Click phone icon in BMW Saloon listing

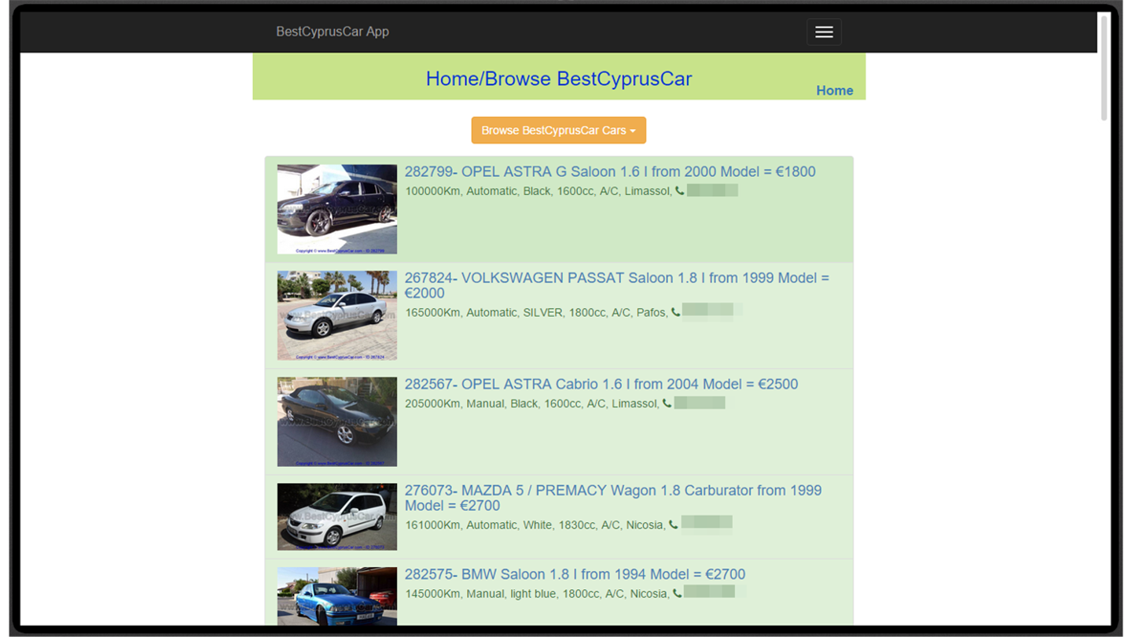[x=677, y=594]
